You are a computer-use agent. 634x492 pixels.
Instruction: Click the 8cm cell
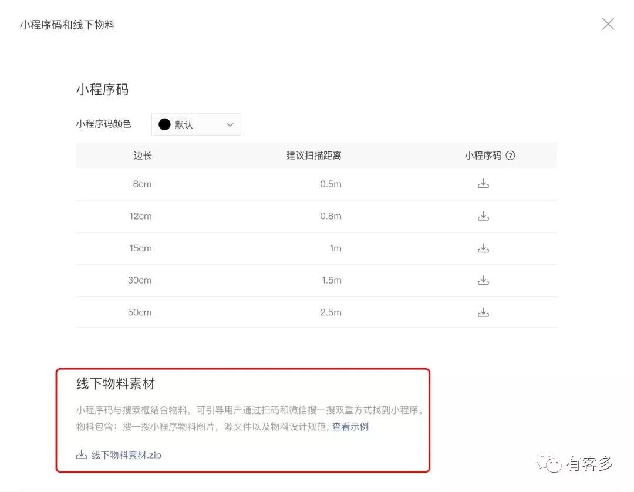point(142,184)
